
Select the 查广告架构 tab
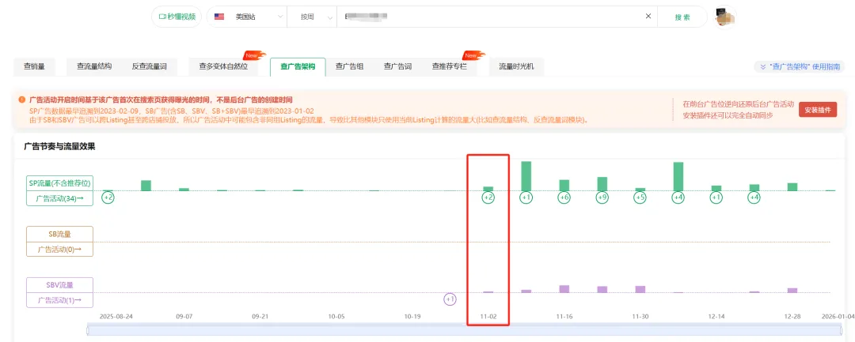click(x=298, y=67)
